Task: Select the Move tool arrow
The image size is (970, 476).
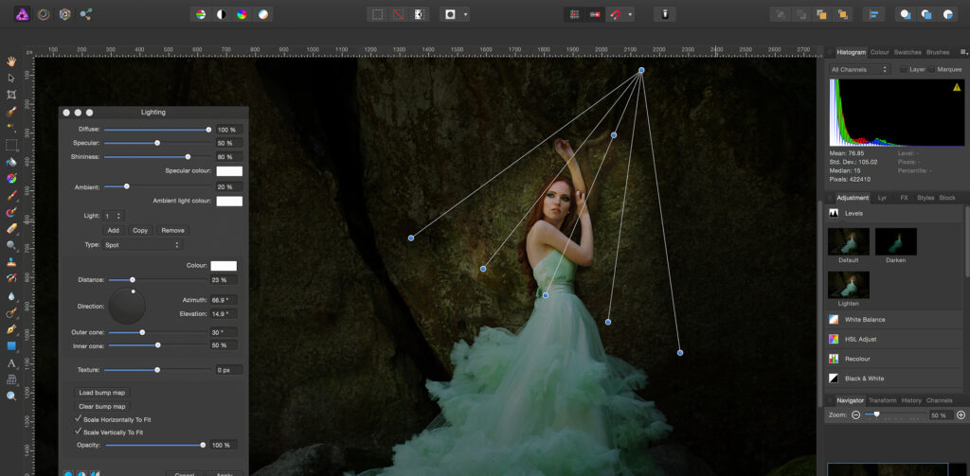Action: 11,78
